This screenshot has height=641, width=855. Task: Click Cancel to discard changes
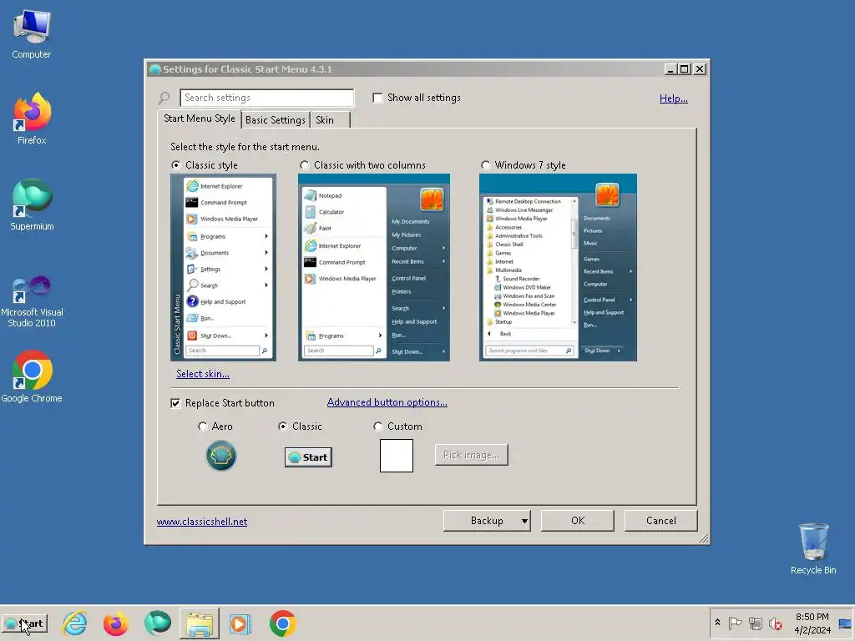pos(661,521)
